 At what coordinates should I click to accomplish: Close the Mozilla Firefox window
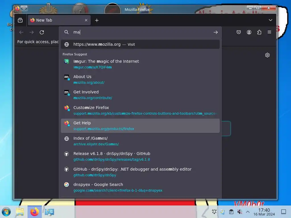269,8
